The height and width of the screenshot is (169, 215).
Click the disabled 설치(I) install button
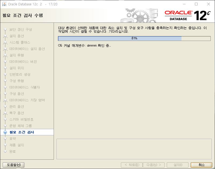coord(177,165)
